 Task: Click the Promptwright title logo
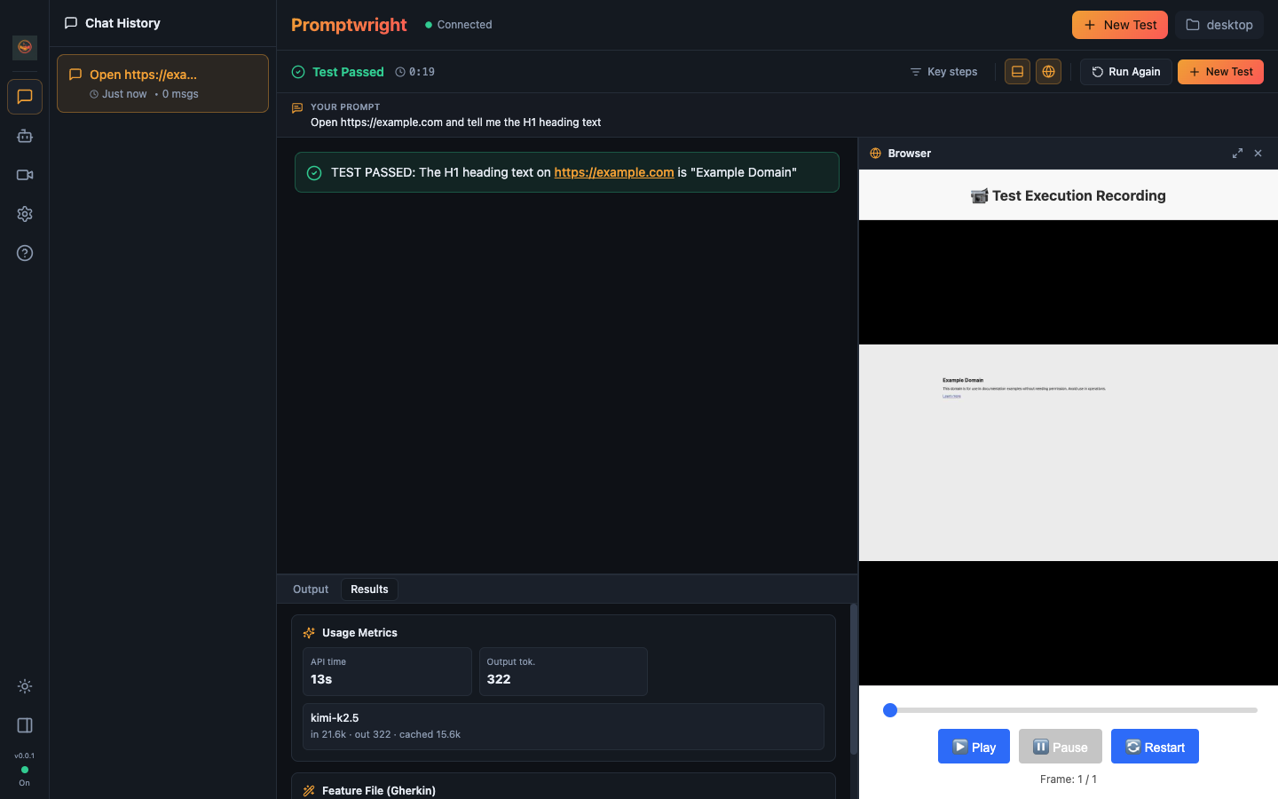(x=349, y=25)
